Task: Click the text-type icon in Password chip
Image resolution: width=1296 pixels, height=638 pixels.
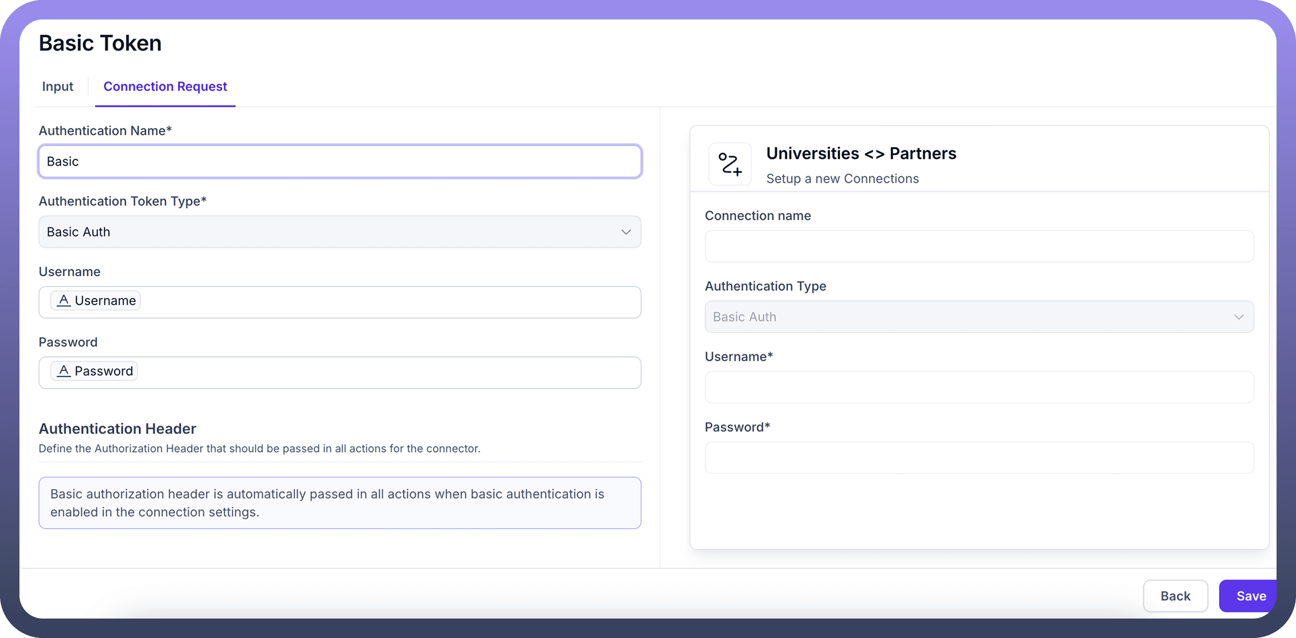Action: (x=63, y=371)
